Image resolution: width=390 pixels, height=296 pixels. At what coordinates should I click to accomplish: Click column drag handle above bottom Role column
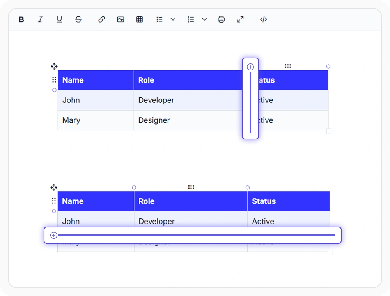191,187
